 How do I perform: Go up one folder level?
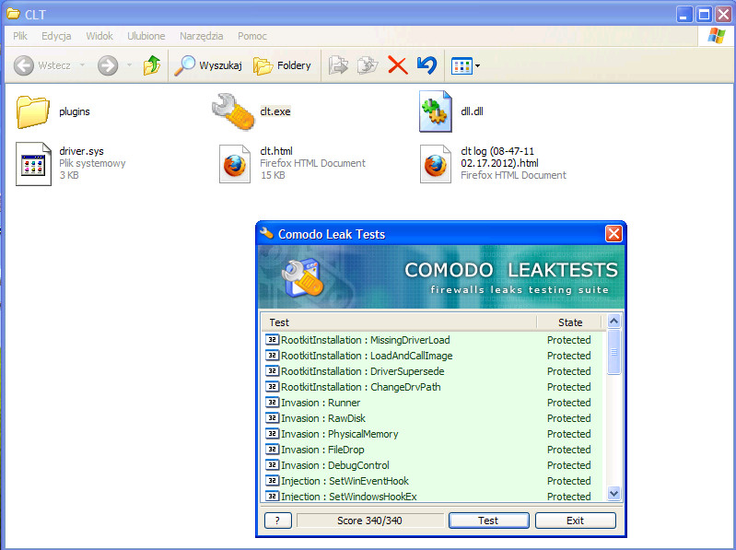click(152, 65)
